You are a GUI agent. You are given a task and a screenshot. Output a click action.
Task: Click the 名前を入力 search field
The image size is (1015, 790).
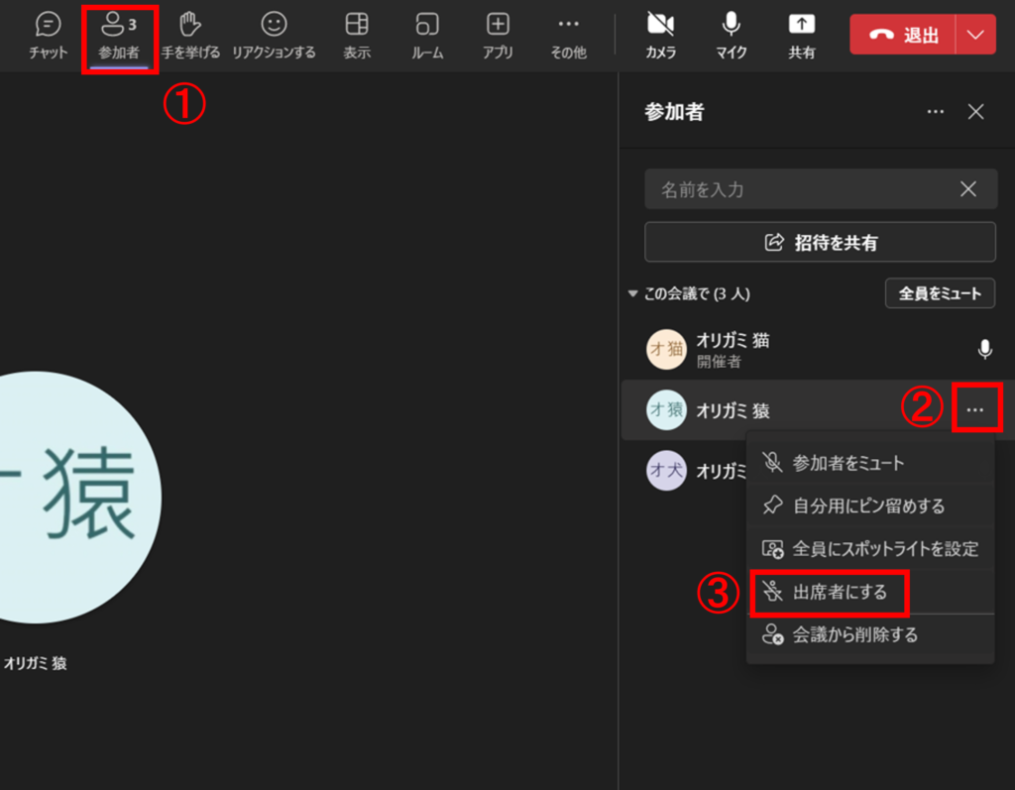801,189
